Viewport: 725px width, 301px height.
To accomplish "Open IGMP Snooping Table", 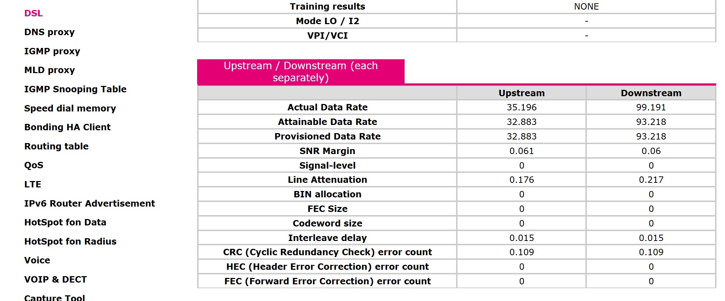I will [x=75, y=89].
